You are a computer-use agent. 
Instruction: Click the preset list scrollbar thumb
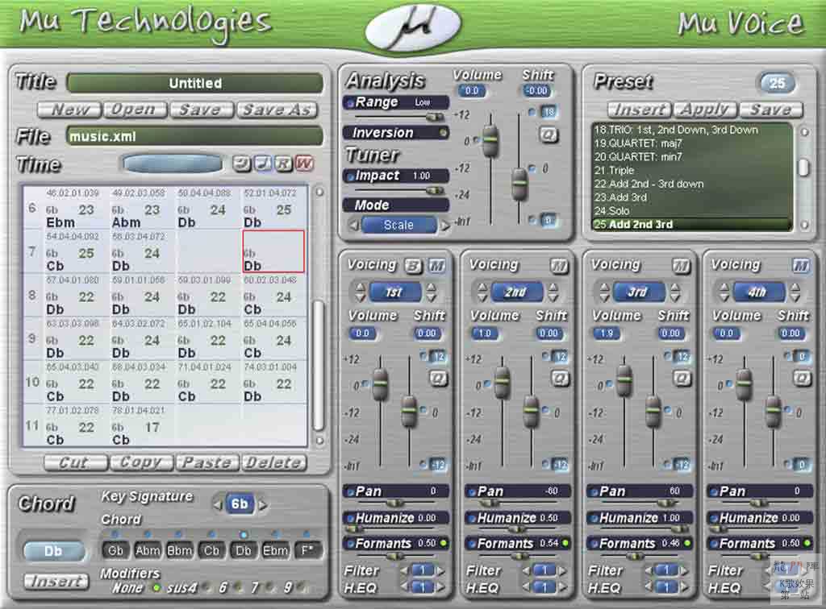coord(803,168)
